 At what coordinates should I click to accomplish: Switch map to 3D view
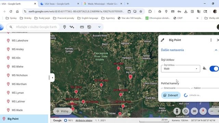(x=194, y=111)
